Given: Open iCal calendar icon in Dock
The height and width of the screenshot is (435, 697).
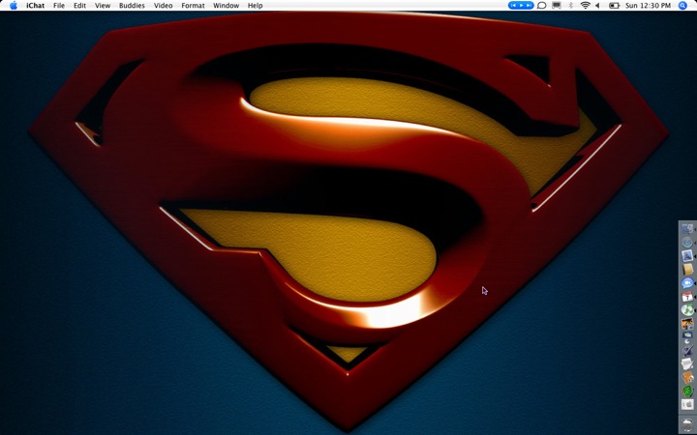Looking at the screenshot, I should pos(687,297).
